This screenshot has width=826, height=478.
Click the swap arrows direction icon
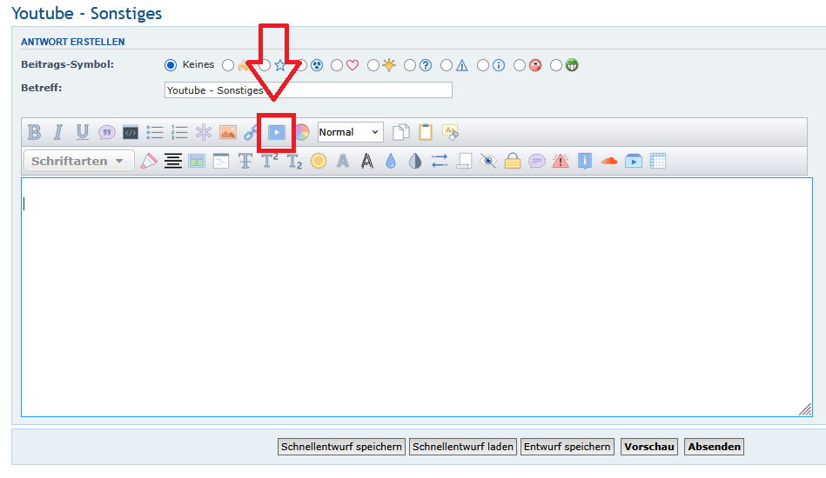click(440, 161)
